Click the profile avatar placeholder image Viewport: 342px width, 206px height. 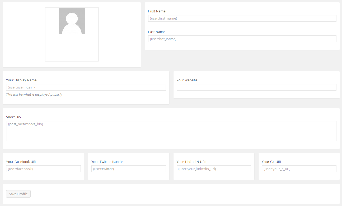(72, 21)
